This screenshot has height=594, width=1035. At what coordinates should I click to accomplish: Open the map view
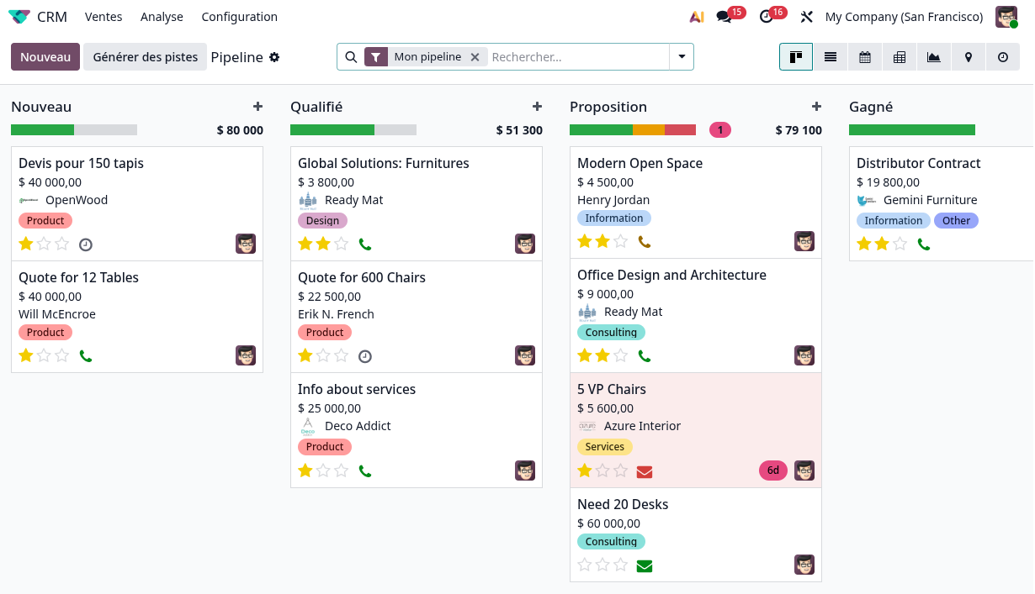(968, 56)
